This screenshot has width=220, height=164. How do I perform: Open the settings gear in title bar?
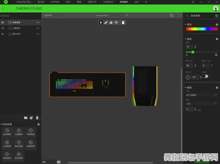pyautogui.click(x=193, y=2)
